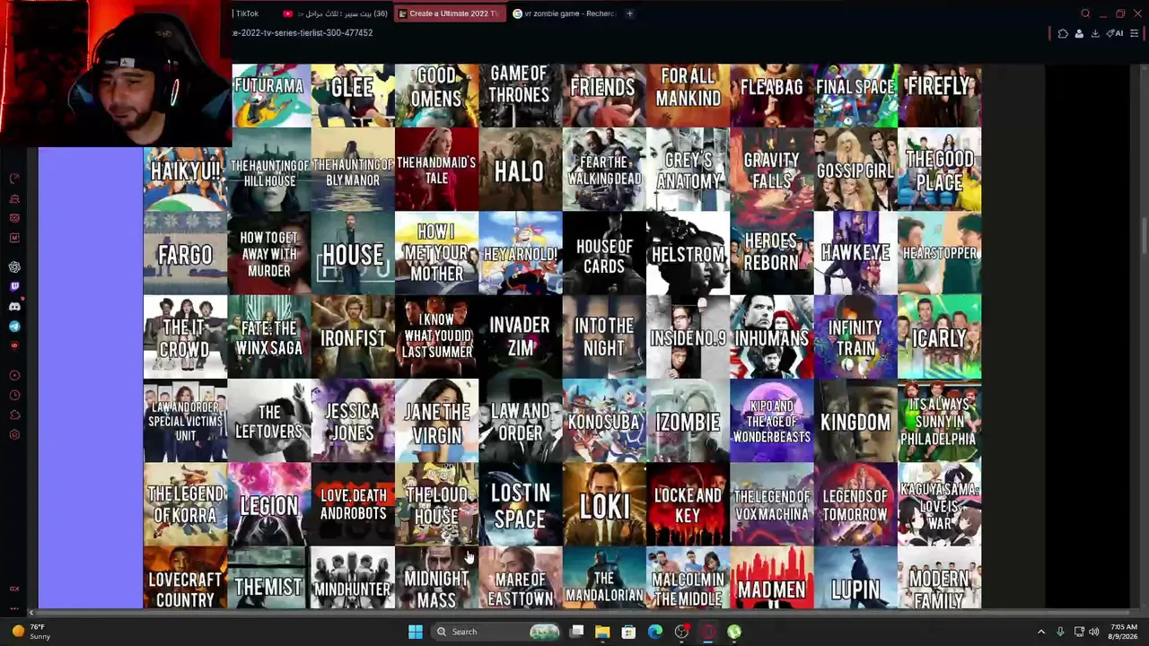This screenshot has height=646, width=1149.
Task: Click the House of Cards tile
Action: pyautogui.click(x=603, y=253)
